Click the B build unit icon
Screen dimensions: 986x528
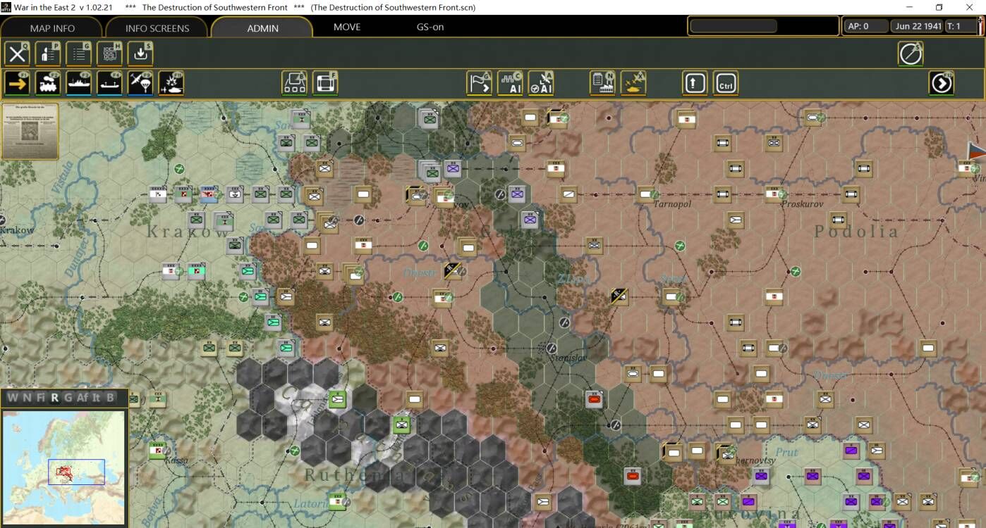pos(294,83)
